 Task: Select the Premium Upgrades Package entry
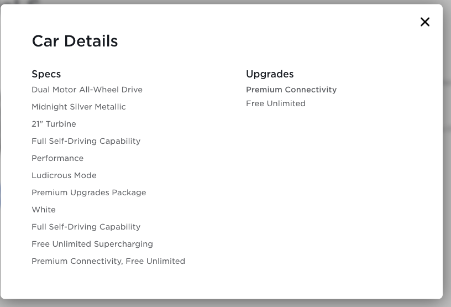[88, 192]
